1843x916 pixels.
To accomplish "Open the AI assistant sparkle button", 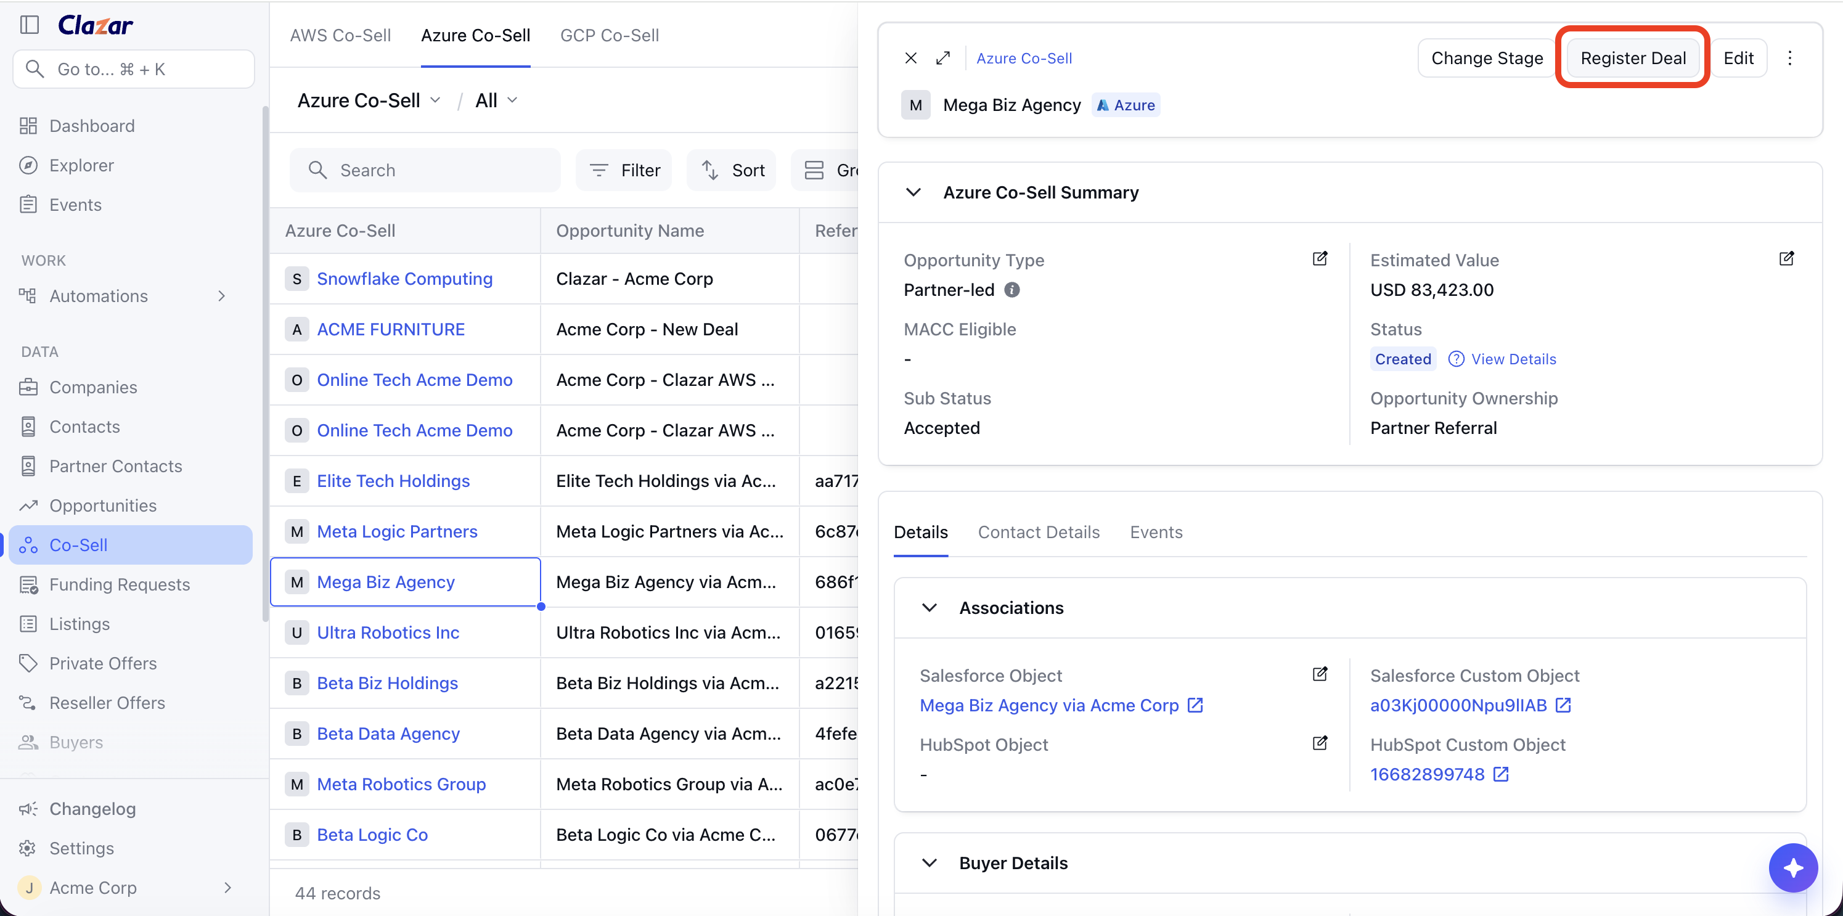I will click(x=1793, y=867).
